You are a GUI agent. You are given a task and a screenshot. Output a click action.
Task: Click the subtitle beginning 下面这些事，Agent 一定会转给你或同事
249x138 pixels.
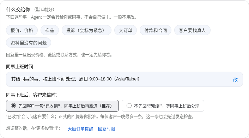point(72,17)
